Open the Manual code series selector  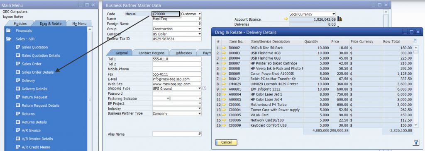[138, 14]
